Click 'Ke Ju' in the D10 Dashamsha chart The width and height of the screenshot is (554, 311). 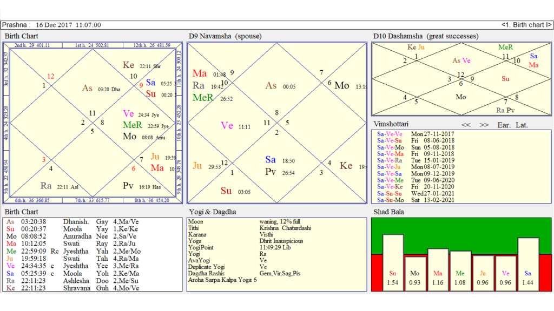[416, 48]
